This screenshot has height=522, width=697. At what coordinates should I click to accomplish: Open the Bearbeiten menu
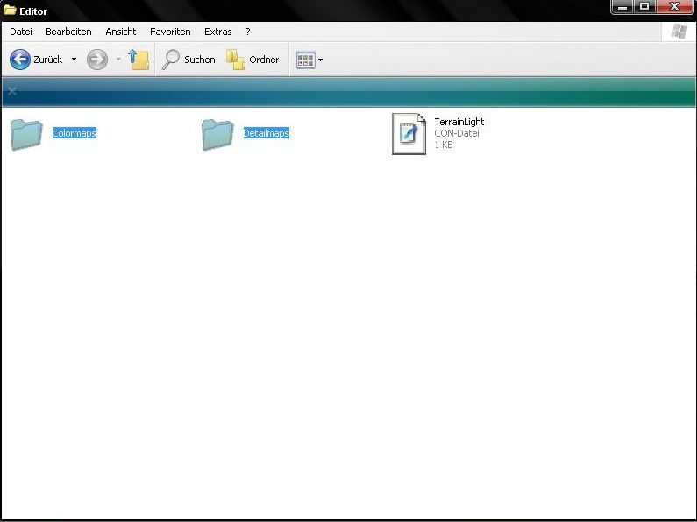pyautogui.click(x=68, y=32)
